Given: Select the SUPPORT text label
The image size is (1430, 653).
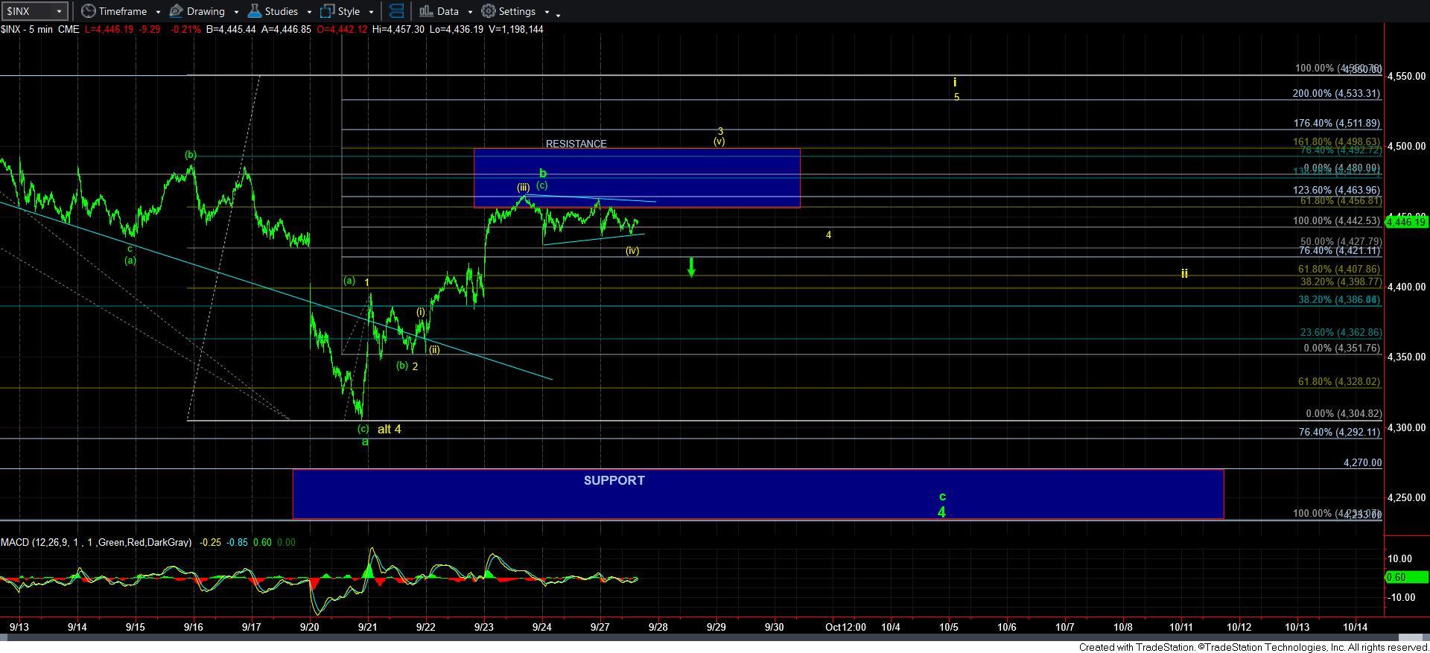Looking at the screenshot, I should 614,480.
